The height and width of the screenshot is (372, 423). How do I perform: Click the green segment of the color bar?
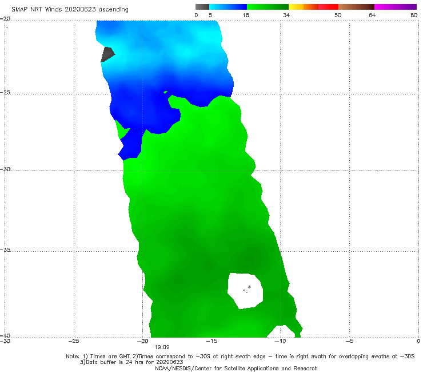[268, 7]
